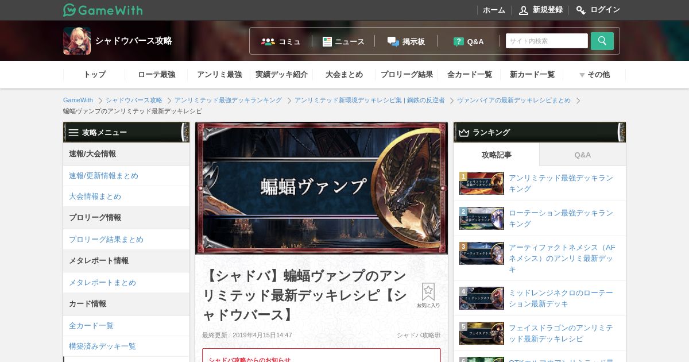
Task: Open rank 2 ローテーション最強デッキランキング thumbnail
Action: click(482, 218)
